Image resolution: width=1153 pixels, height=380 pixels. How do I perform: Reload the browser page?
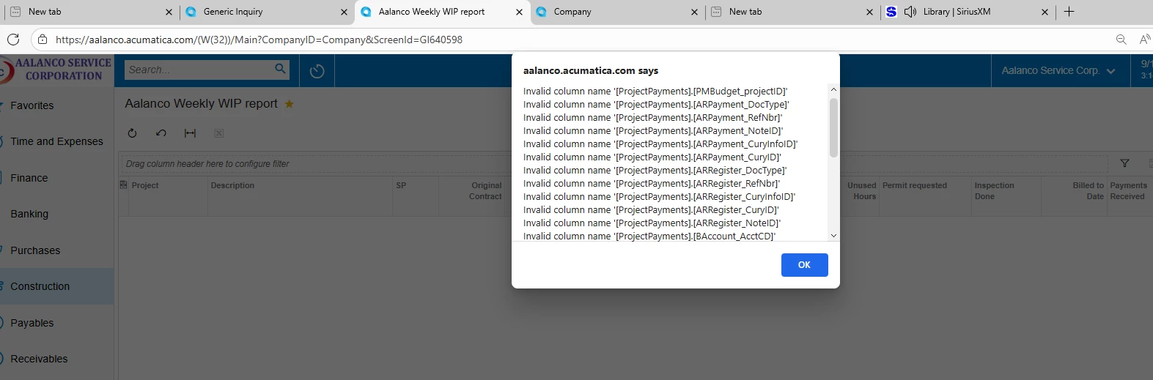13,40
